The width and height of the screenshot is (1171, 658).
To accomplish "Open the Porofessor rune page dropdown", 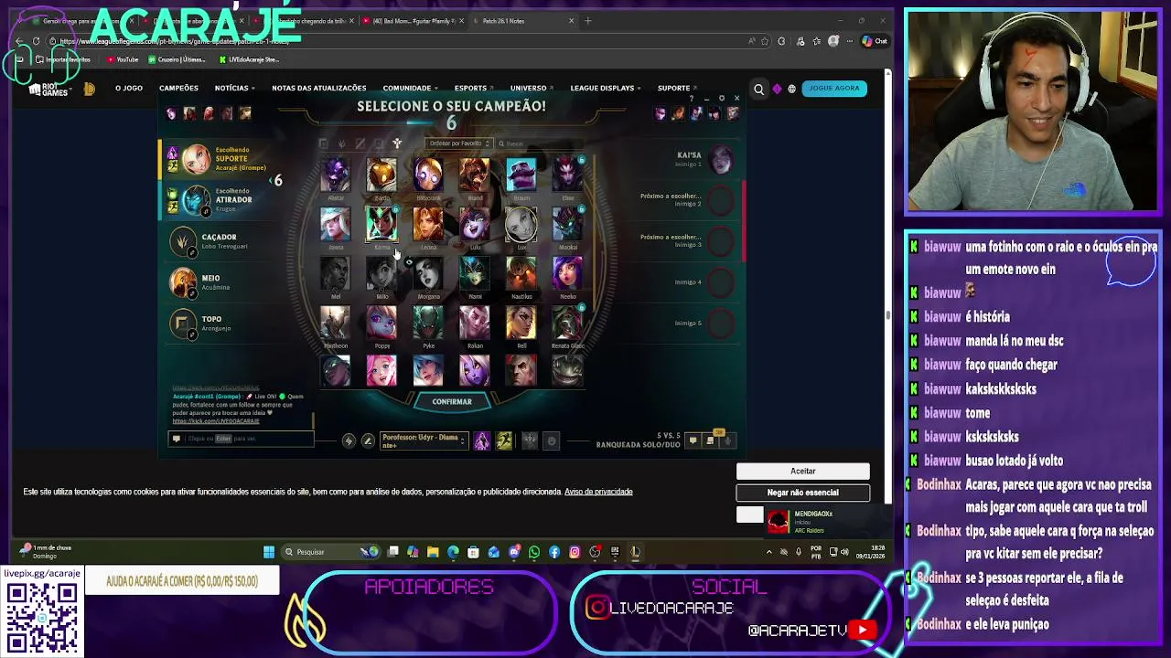I will (x=424, y=440).
